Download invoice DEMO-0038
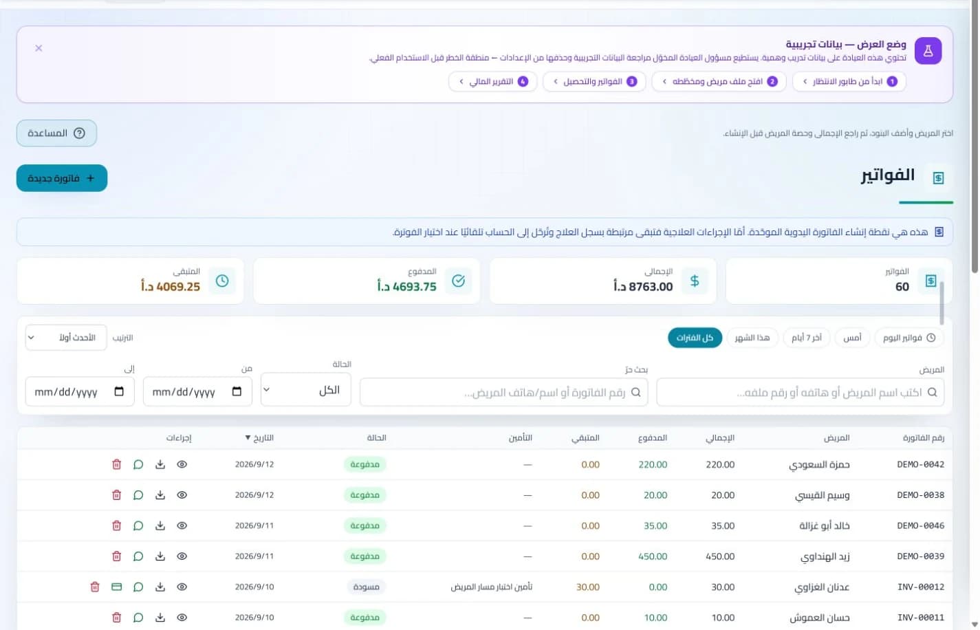This screenshot has width=980, height=630. (160, 495)
